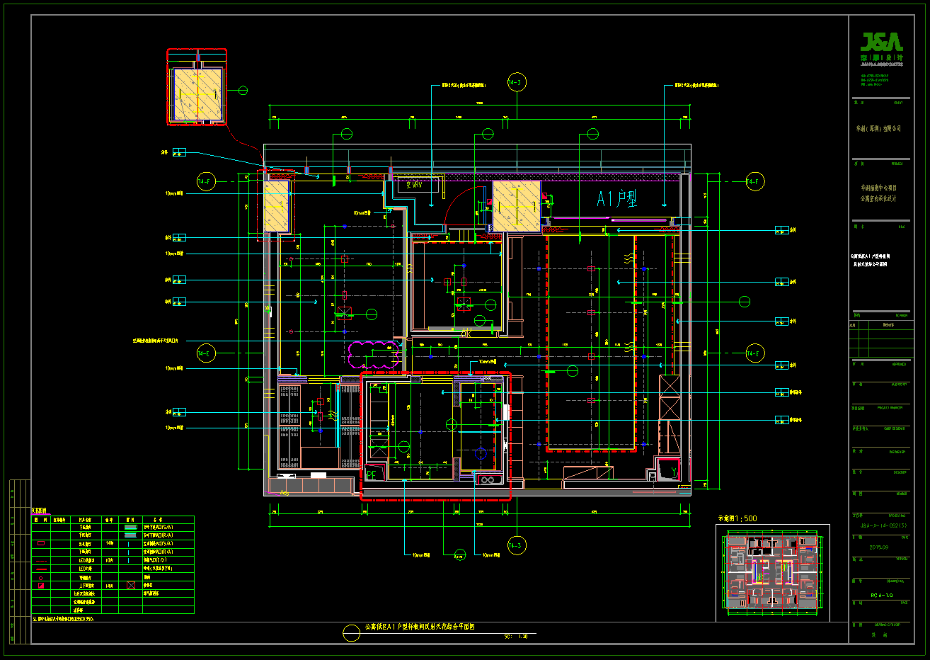Click the crossed-box symbol in legend table

(130, 586)
